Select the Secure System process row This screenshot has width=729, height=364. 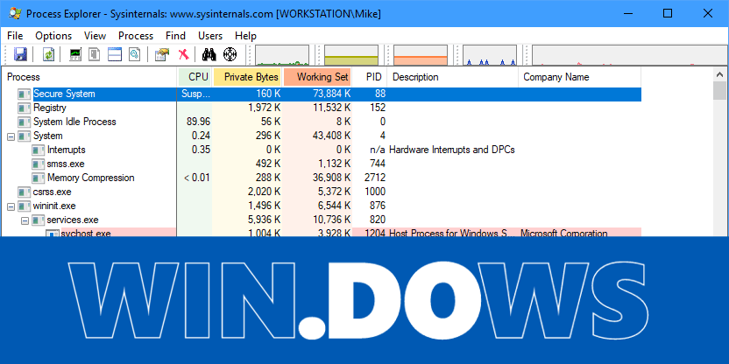click(x=322, y=94)
